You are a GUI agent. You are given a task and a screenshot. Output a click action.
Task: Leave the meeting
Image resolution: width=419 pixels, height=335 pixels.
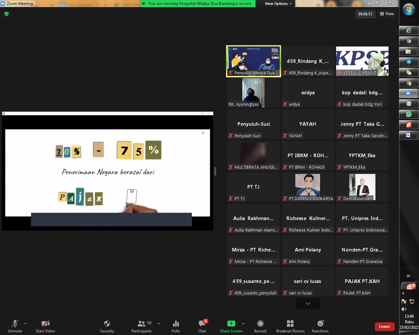point(384,326)
